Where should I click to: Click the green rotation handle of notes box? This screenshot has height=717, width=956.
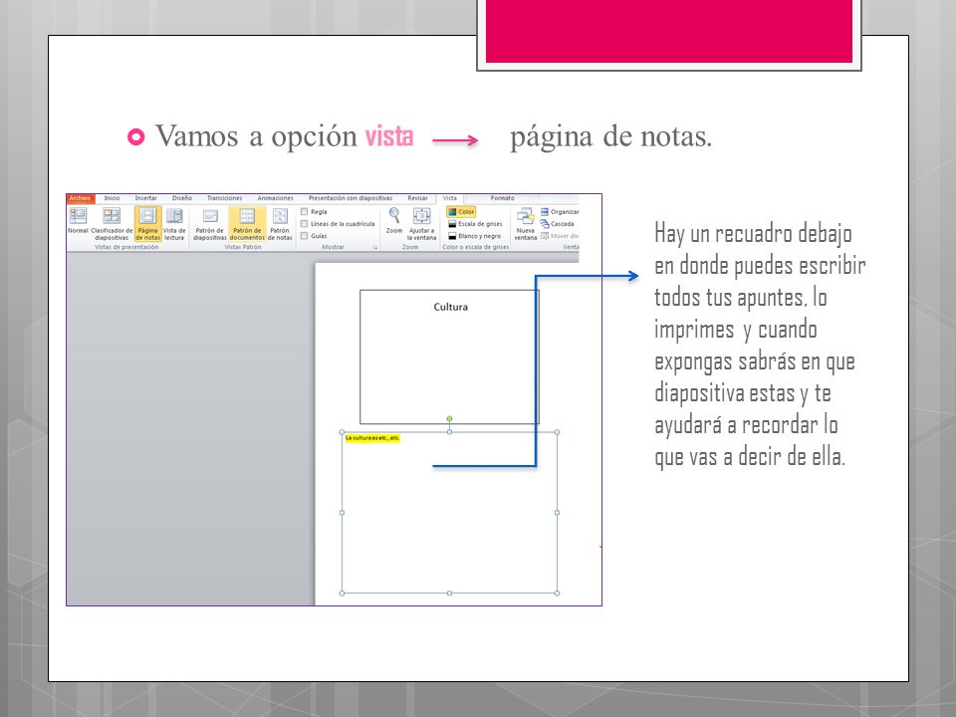coord(449,419)
